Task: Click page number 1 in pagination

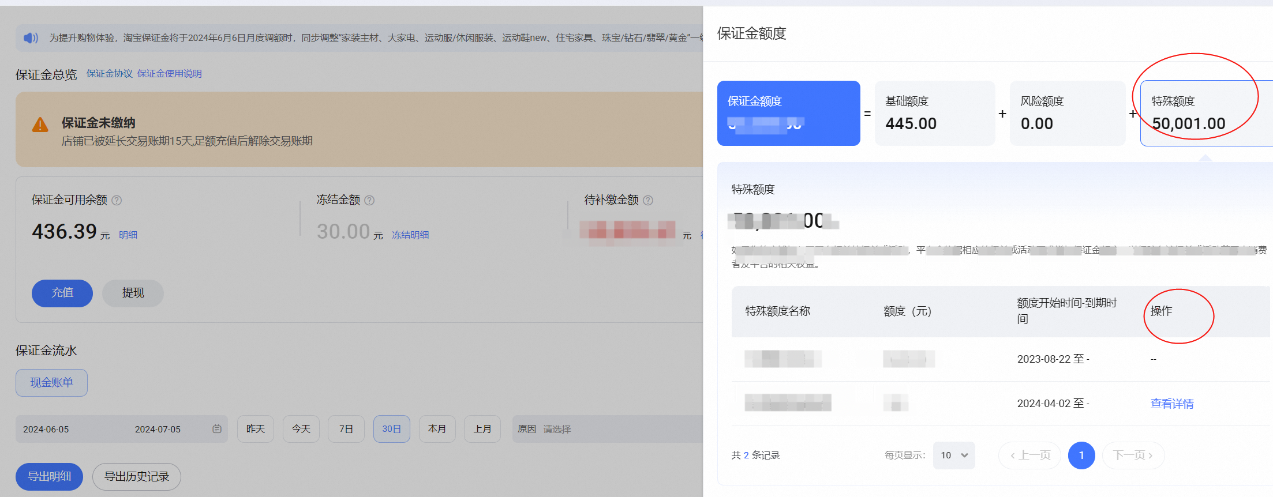Action: [x=1081, y=455]
